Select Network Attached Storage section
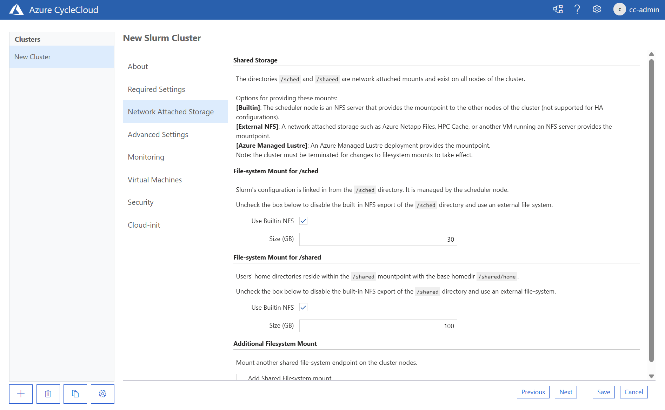This screenshot has height=410, width=665. (x=175, y=112)
